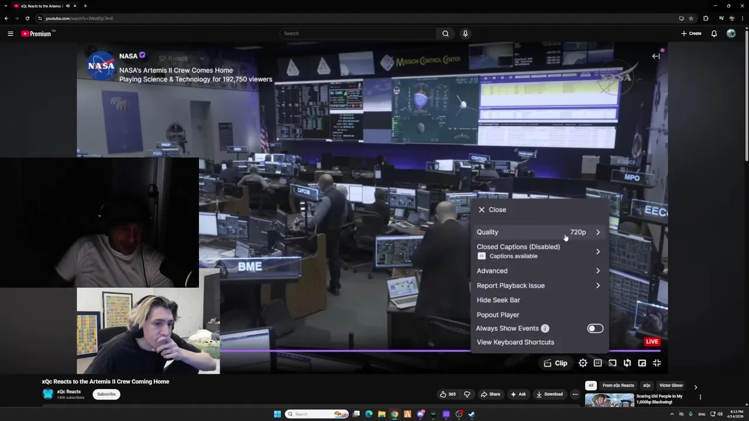Toggle the Always Show Events switch
749x421 pixels.
pos(595,329)
